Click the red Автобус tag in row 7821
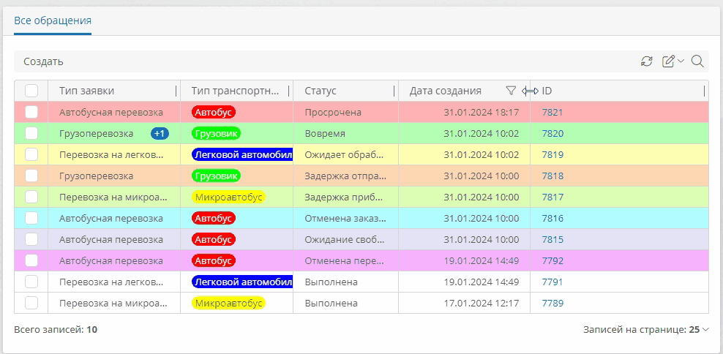 pyautogui.click(x=213, y=113)
